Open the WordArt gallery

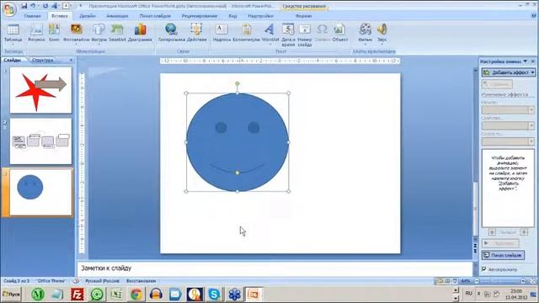[270, 34]
